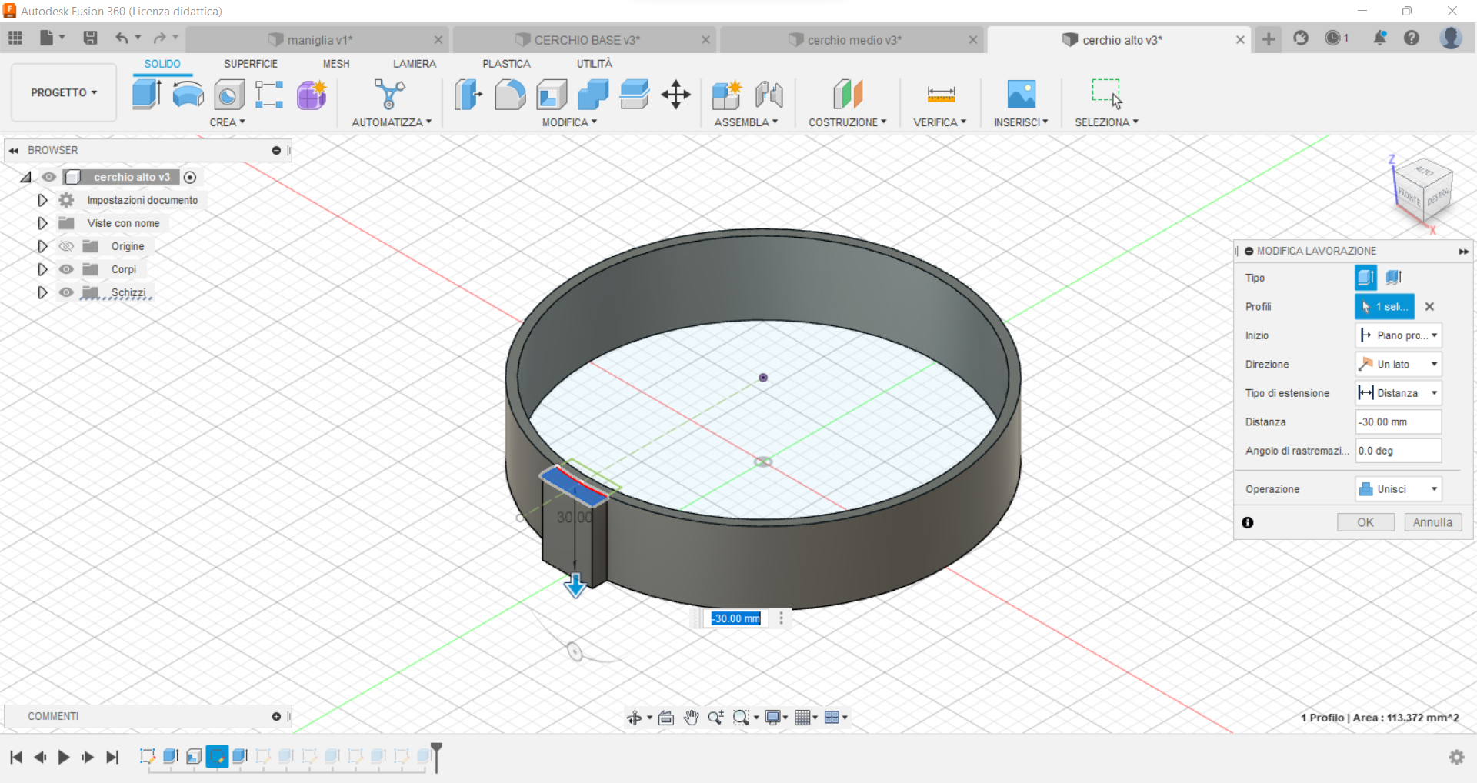Hide the Corpi folder with its eye icon
Viewport: 1477px width, 783px height.
click(x=66, y=269)
